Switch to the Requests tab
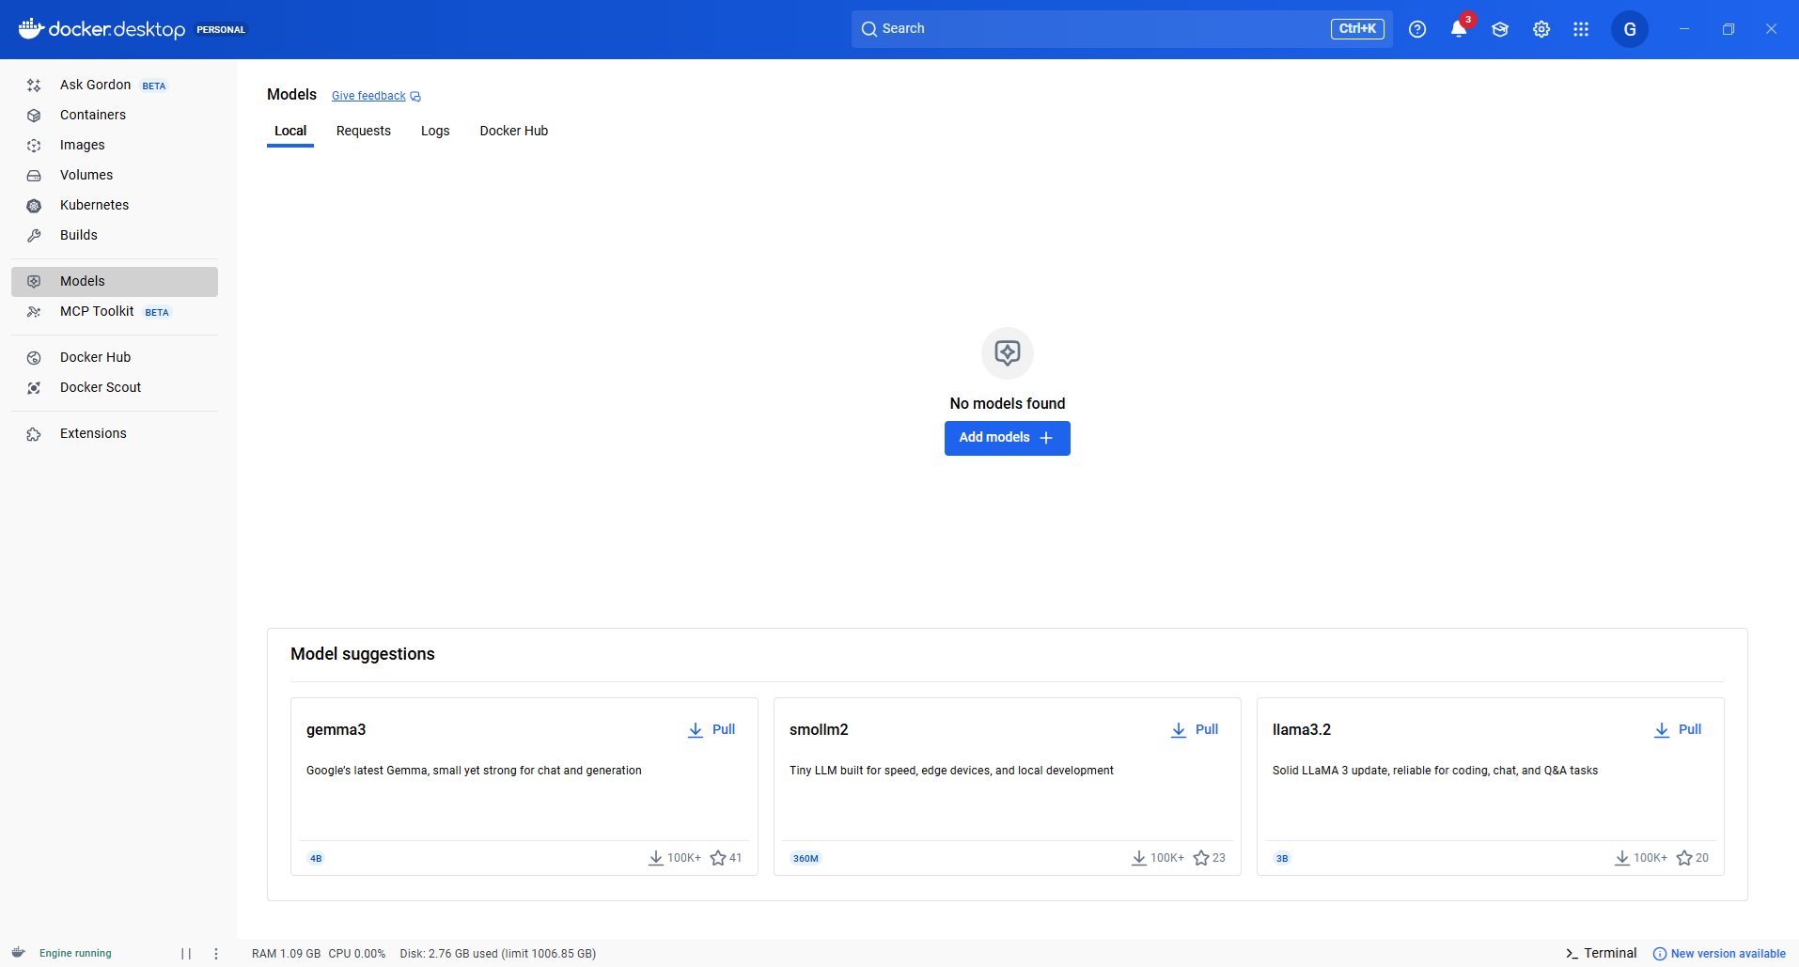This screenshot has width=1799, height=967. point(364,132)
